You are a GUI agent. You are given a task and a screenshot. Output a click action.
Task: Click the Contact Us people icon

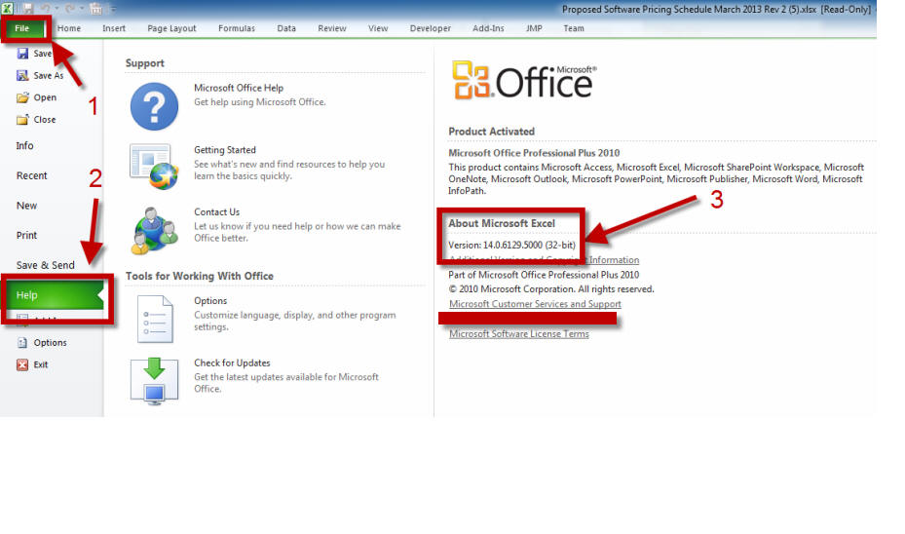pos(154,229)
